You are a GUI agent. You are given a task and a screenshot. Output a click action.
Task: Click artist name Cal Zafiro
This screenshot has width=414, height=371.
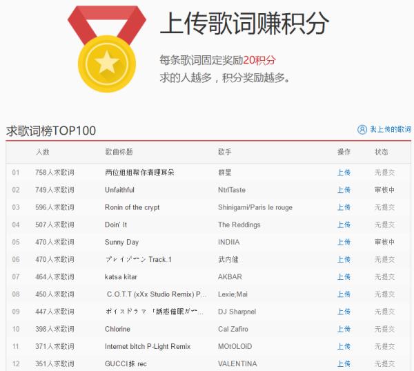(x=233, y=330)
